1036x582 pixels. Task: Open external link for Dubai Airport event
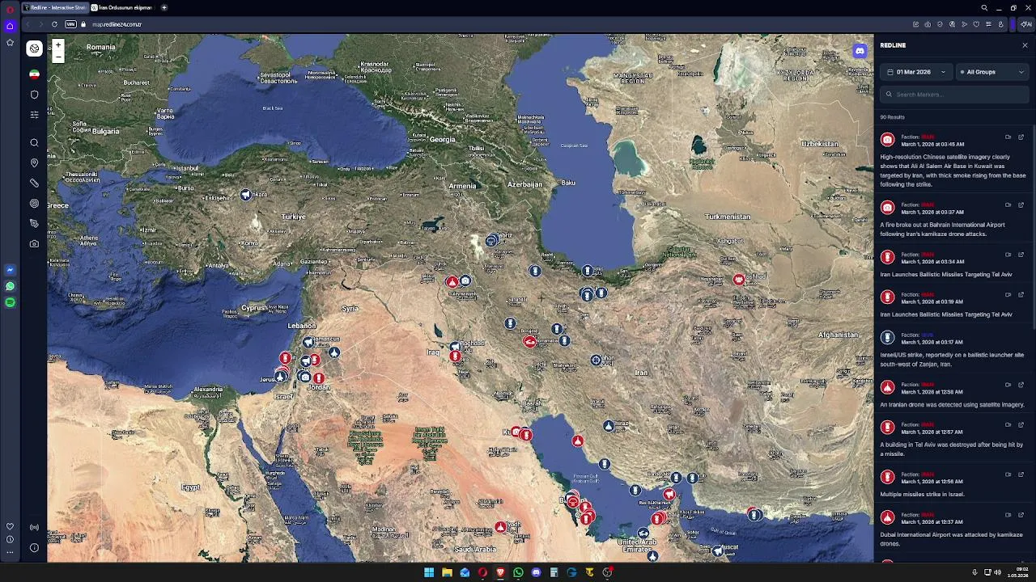click(1021, 515)
